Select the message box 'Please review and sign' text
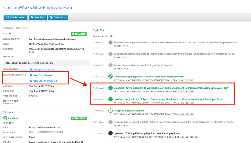This screenshot has height=143, width=251. [29, 63]
